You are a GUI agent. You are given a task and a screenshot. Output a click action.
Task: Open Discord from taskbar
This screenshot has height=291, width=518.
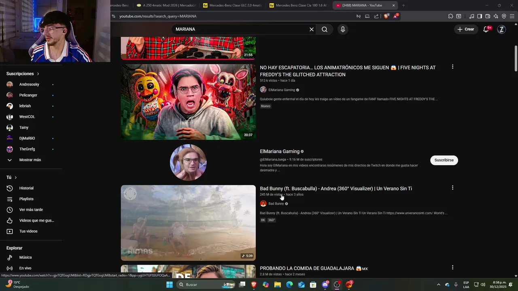point(325,285)
